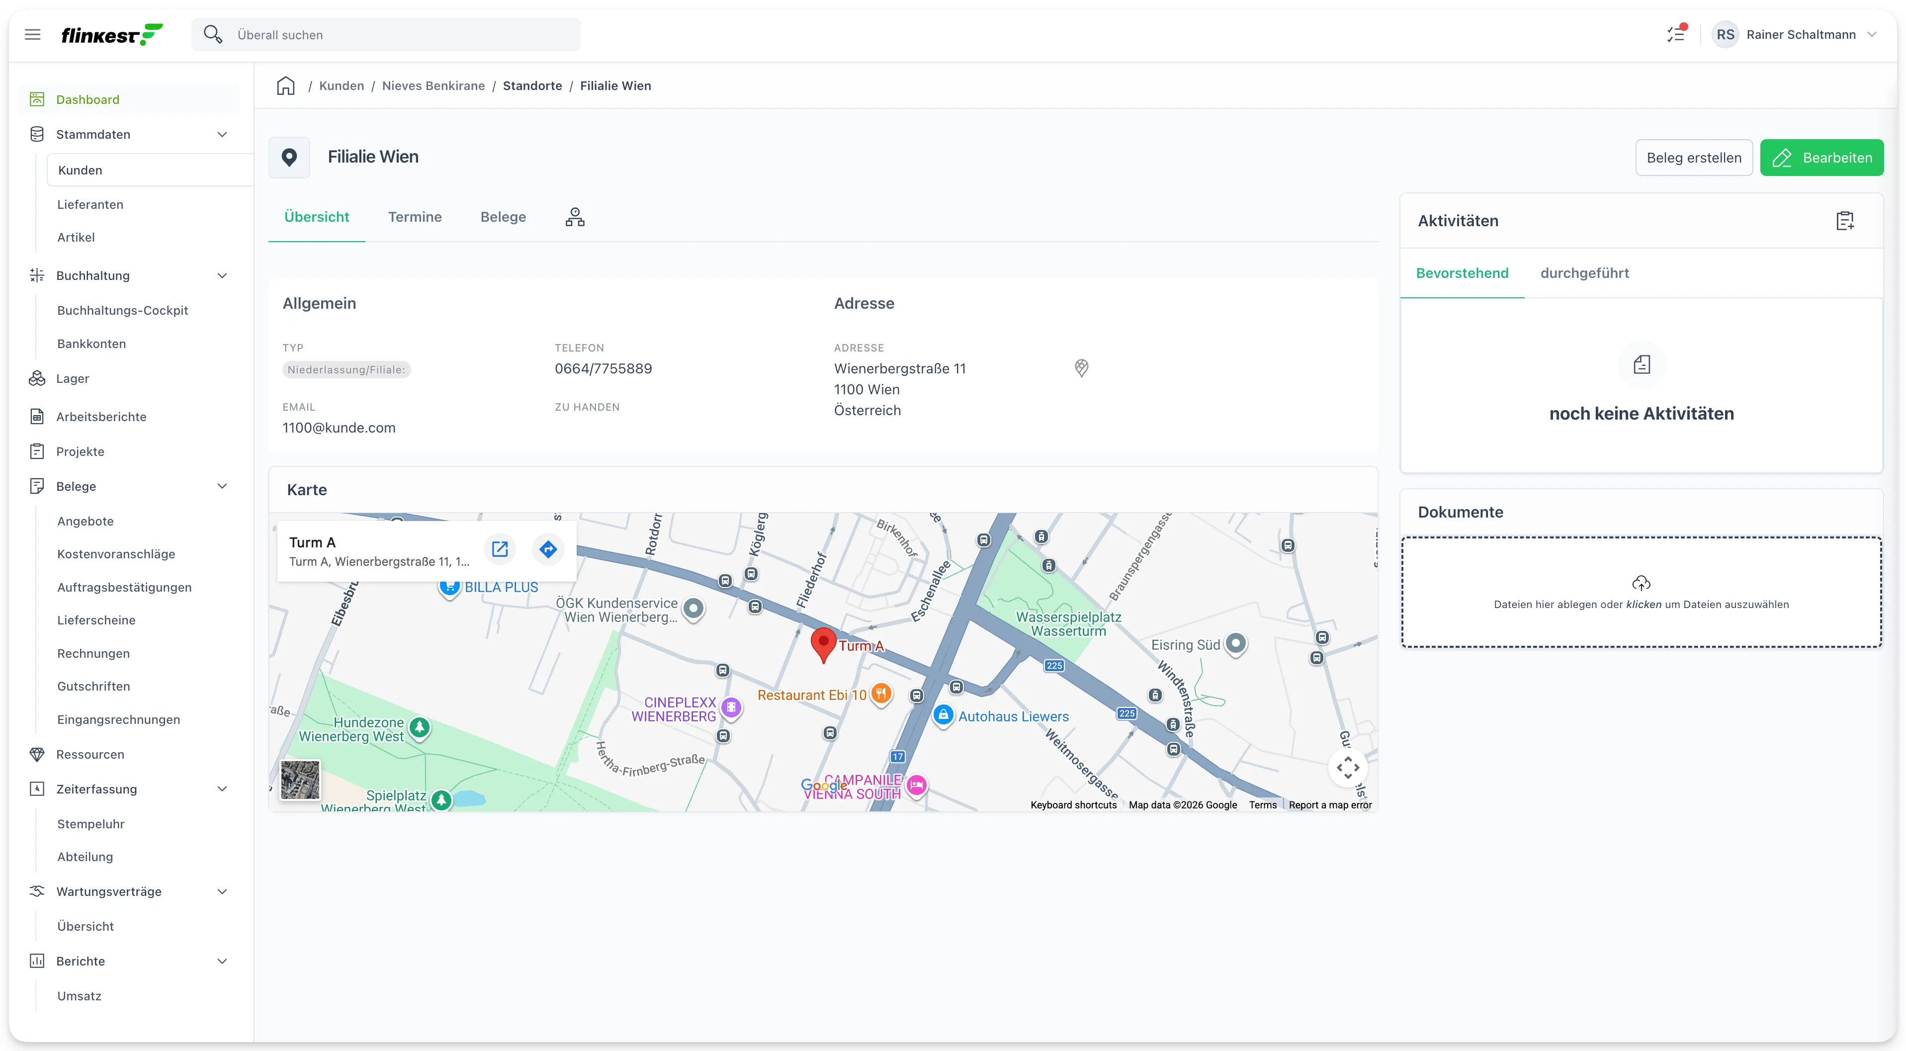The width and height of the screenshot is (1906, 1051).
Task: Click the map Terms link
Action: point(1262,804)
